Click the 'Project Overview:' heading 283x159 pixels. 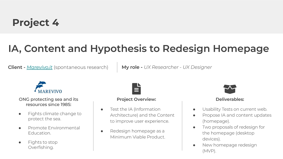[136, 99]
